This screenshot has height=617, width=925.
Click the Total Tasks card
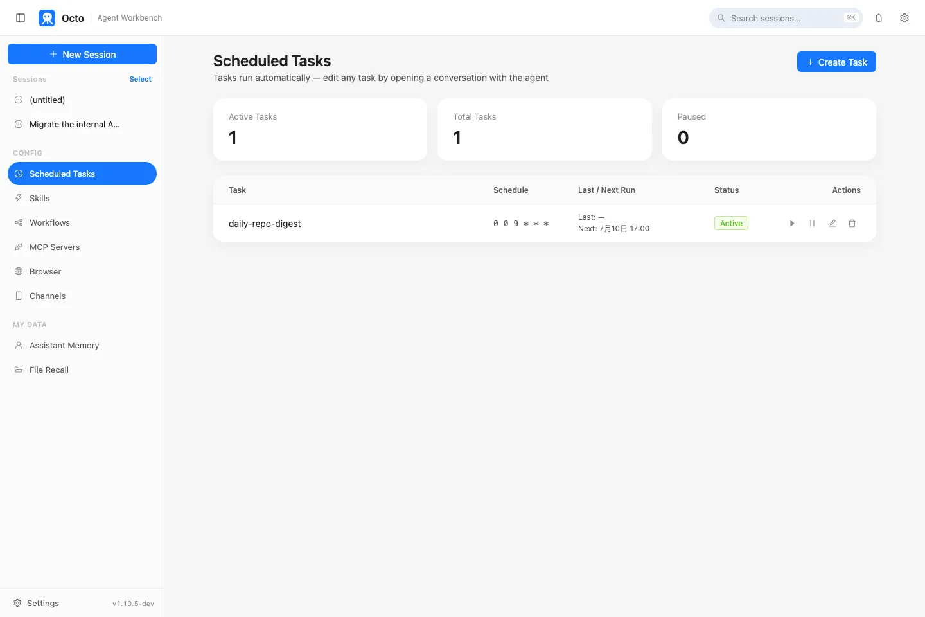pyautogui.click(x=545, y=129)
